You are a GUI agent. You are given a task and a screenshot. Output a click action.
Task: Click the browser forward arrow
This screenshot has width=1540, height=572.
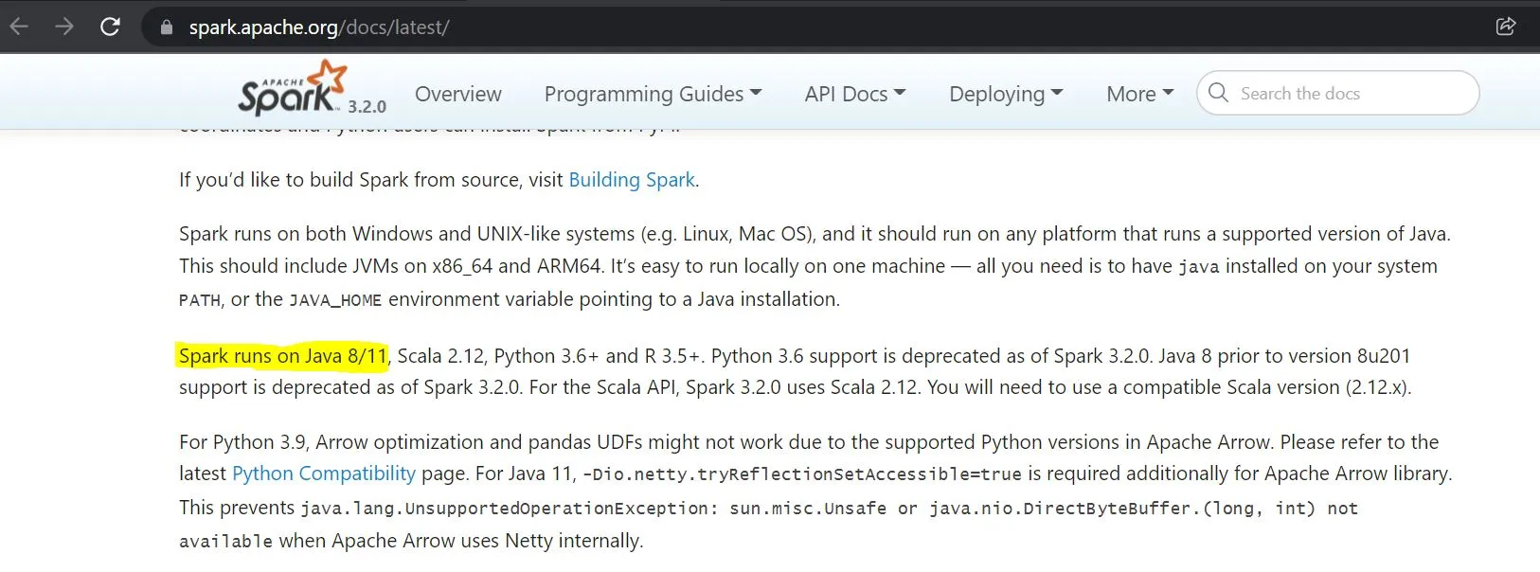point(63,27)
